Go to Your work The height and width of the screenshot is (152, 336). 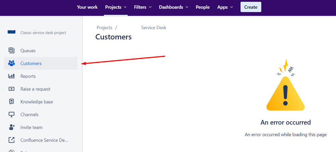click(87, 7)
